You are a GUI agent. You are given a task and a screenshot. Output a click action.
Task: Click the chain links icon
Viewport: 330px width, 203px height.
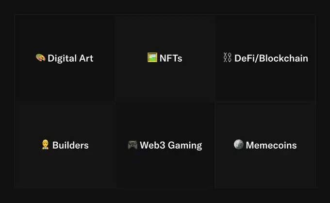[x=227, y=58]
